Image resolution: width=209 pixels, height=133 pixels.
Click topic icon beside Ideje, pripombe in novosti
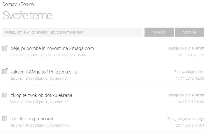(5, 48)
